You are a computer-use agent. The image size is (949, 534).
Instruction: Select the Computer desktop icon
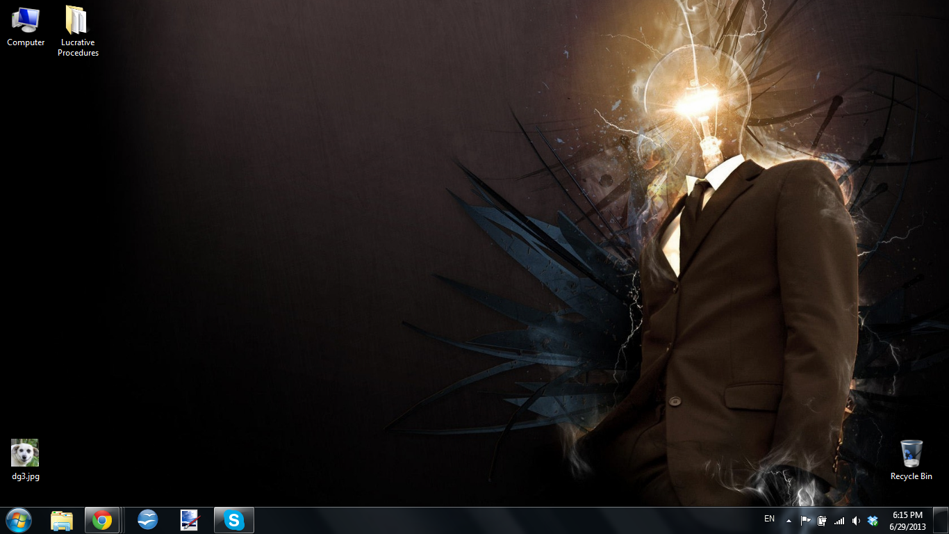pos(26,26)
